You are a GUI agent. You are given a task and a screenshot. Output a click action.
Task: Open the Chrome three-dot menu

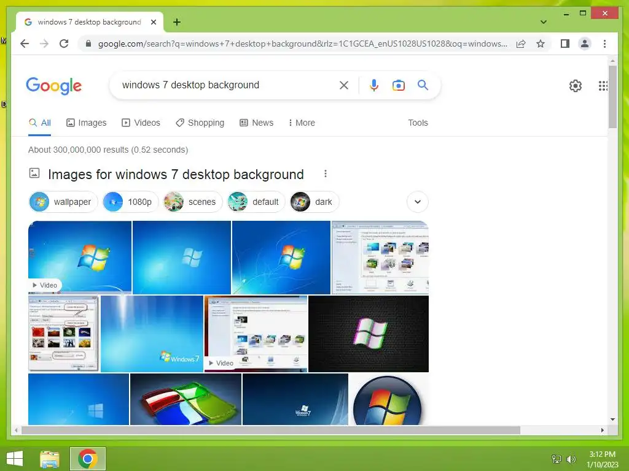[604, 44]
